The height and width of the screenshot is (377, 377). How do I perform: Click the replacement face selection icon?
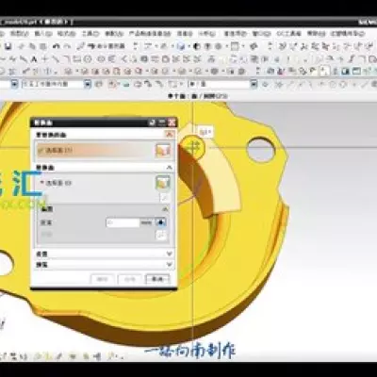click(163, 183)
